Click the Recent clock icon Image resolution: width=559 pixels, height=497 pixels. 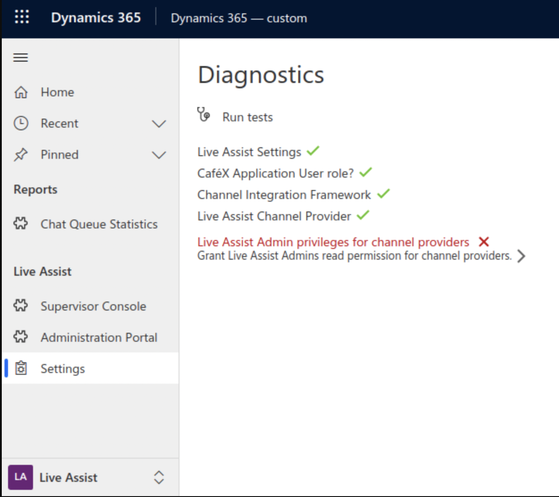[21, 123]
